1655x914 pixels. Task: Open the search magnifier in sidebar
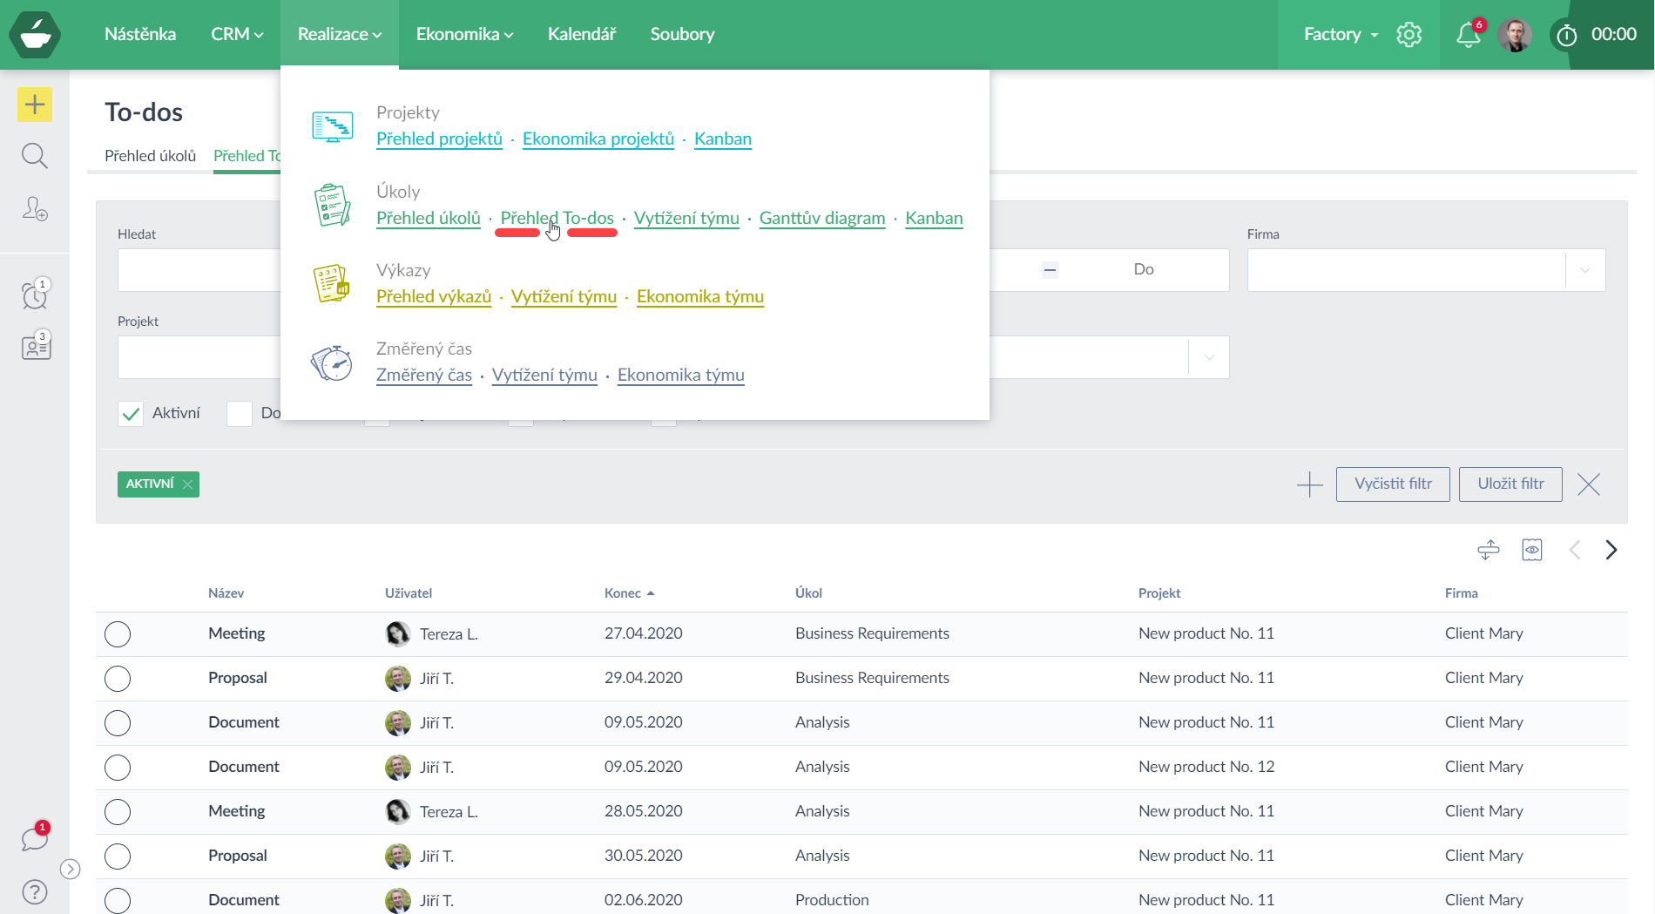[35, 156]
